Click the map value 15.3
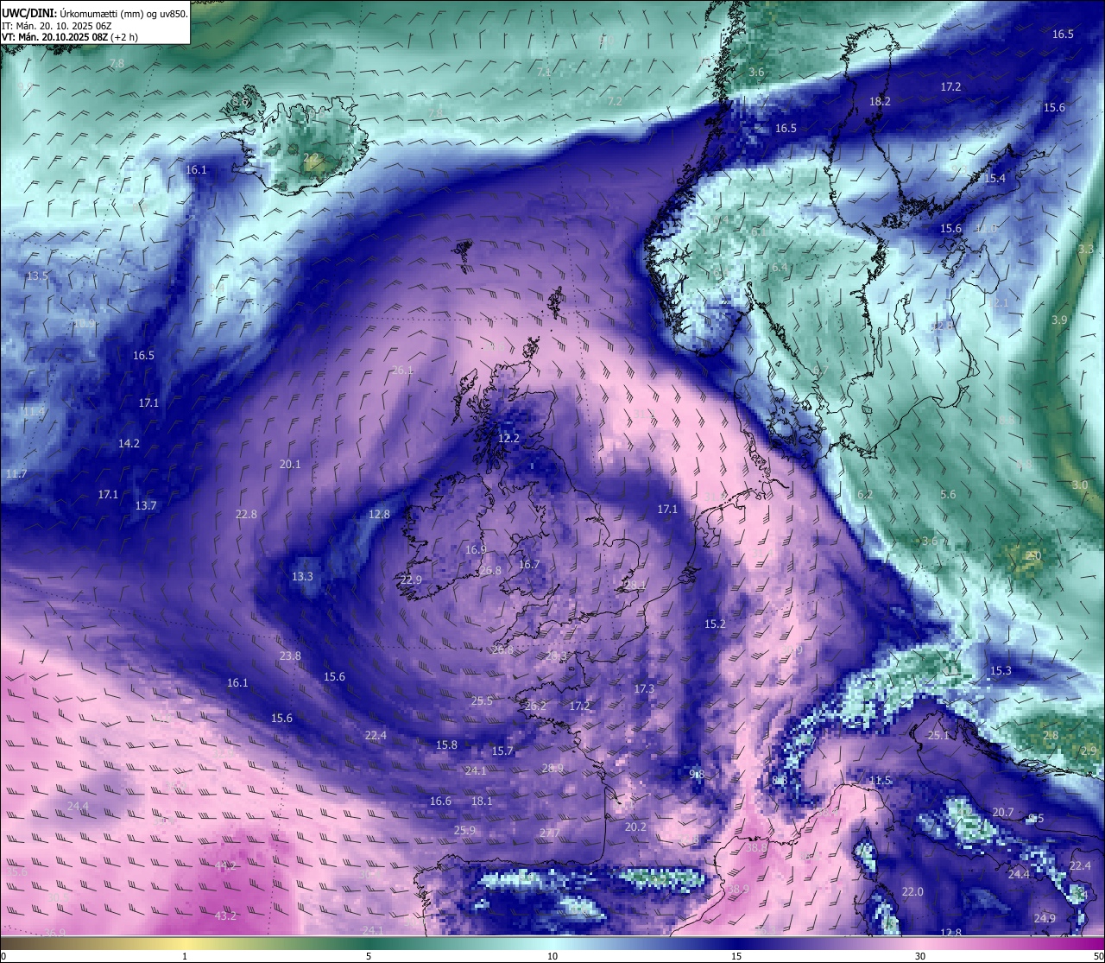 click(x=1001, y=670)
